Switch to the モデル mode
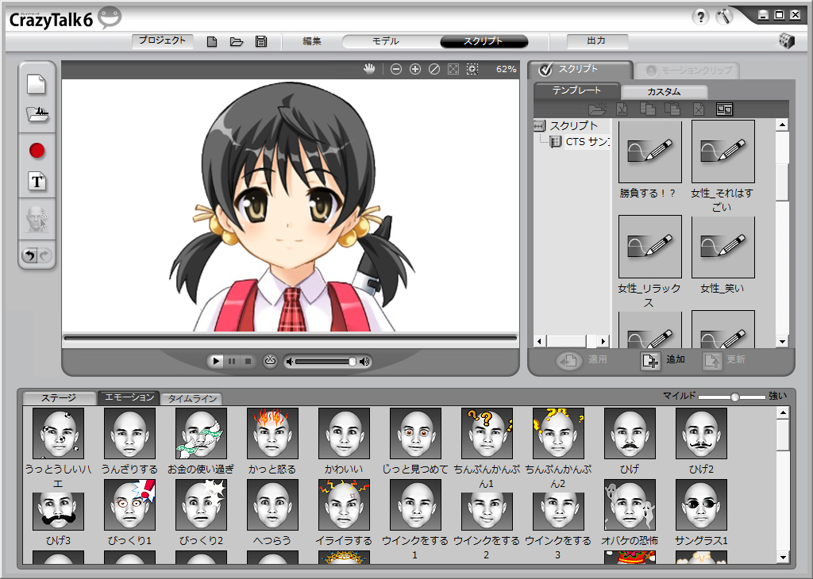The height and width of the screenshot is (579, 813). pos(386,41)
